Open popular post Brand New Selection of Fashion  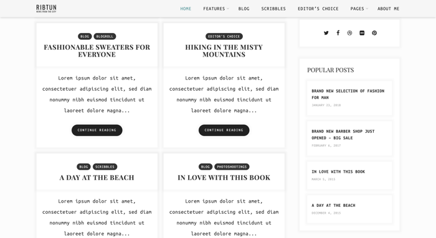click(348, 94)
